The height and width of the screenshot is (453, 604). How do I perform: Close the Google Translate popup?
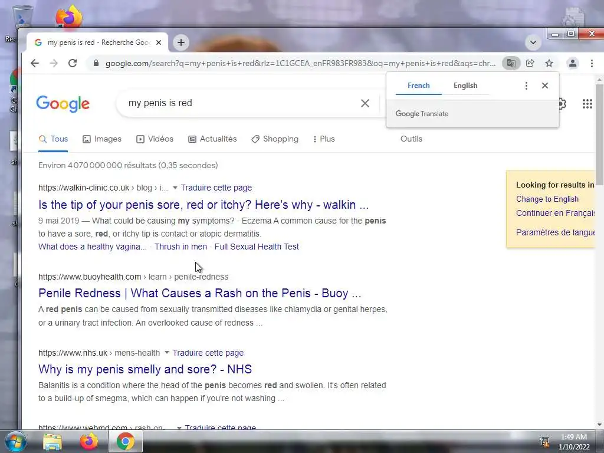tap(544, 86)
